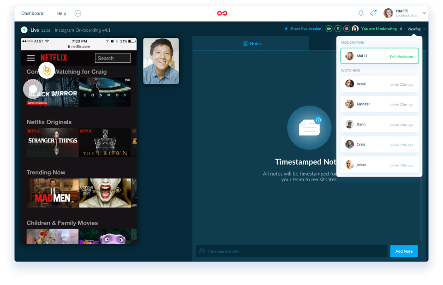
Task: Click Exit Moderator for Mai-Li
Action: click(402, 56)
